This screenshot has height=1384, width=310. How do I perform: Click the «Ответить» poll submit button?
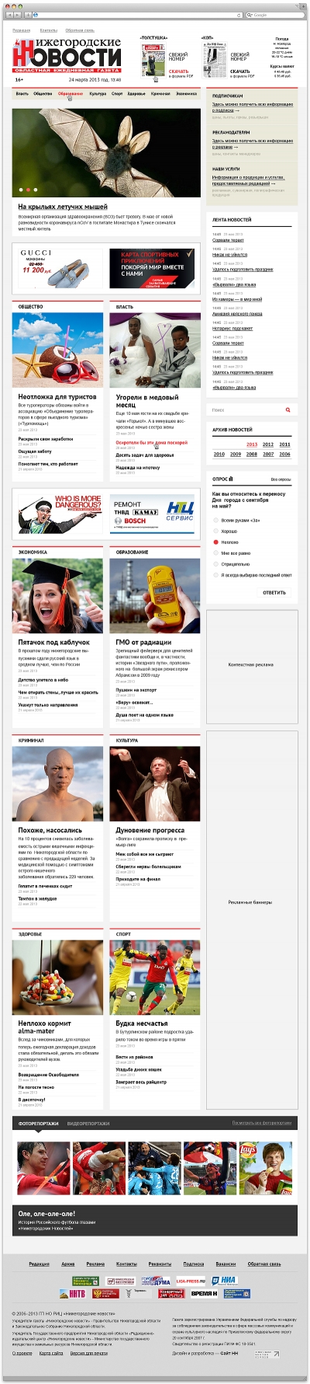click(274, 592)
